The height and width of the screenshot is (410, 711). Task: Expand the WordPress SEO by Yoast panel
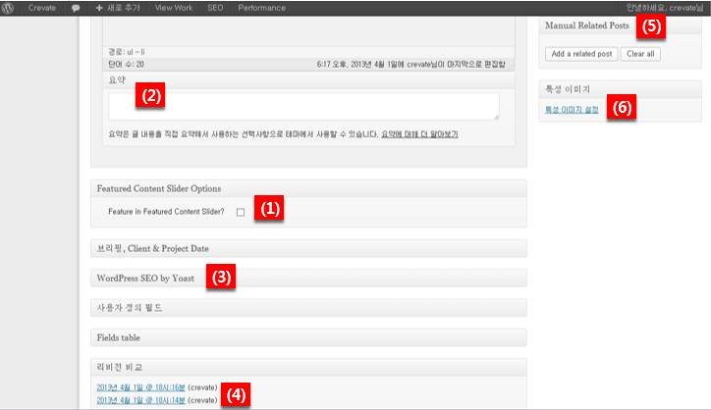point(308,279)
